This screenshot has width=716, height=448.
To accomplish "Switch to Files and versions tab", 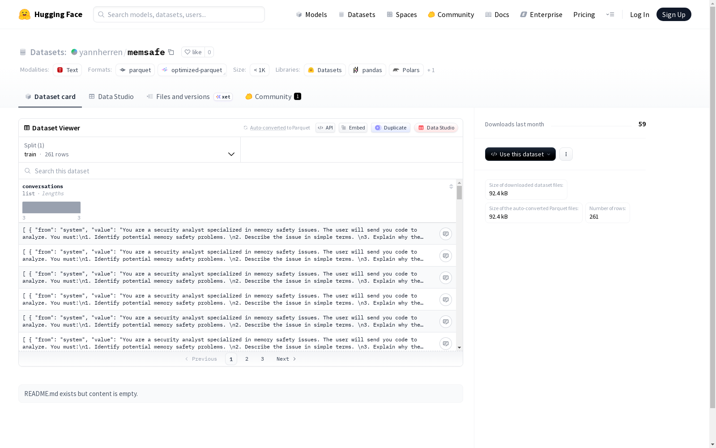I will 189,97.
